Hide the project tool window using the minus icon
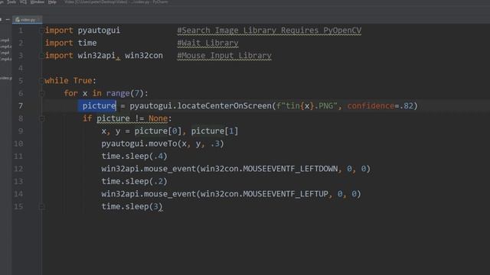This screenshot has height=275, width=490. pos(8,20)
